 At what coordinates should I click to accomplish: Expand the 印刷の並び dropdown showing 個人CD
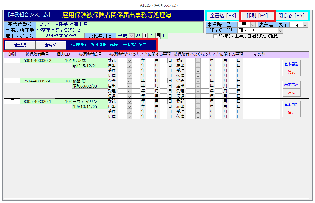[x=280, y=30]
